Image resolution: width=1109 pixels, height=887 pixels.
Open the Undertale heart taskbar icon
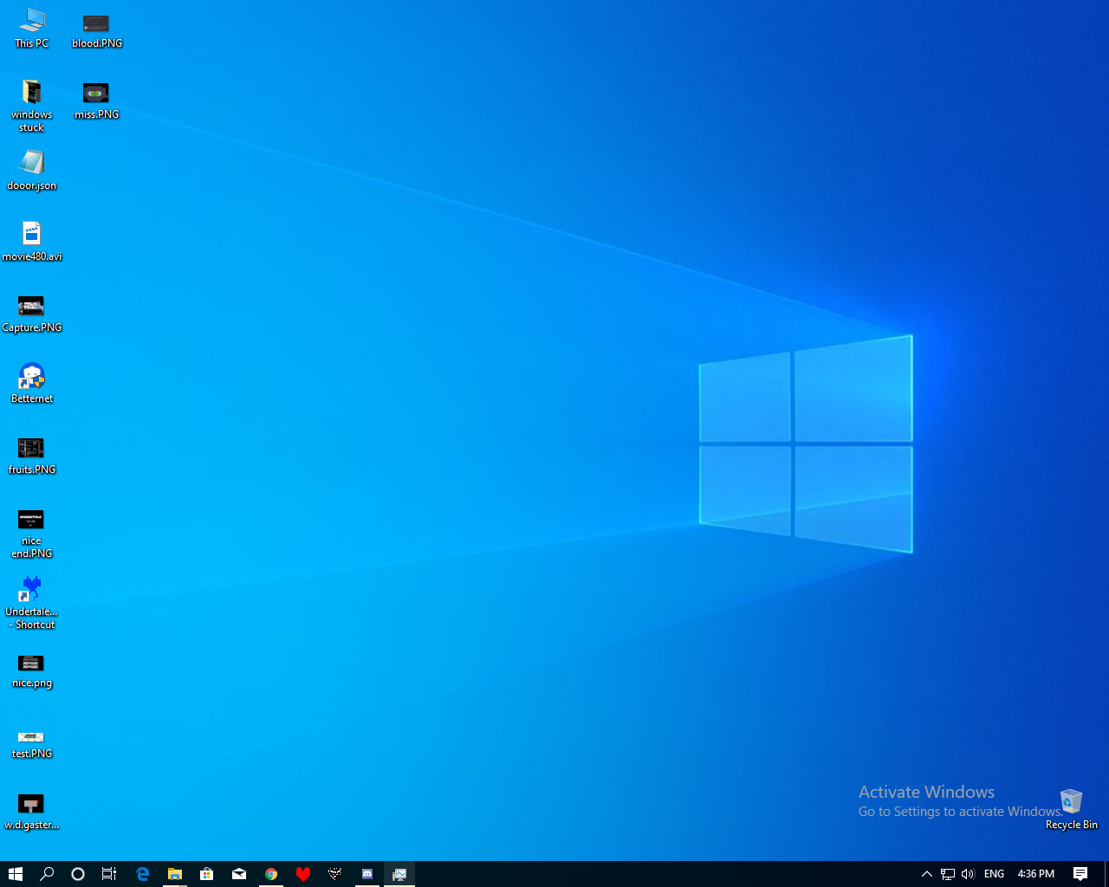(x=303, y=873)
